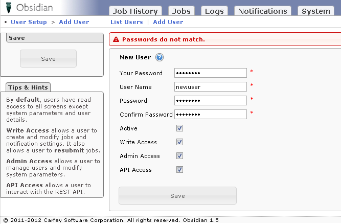Click the User Name text field
Image resolution: width=341 pixels, height=224 pixels.
(x=210, y=87)
